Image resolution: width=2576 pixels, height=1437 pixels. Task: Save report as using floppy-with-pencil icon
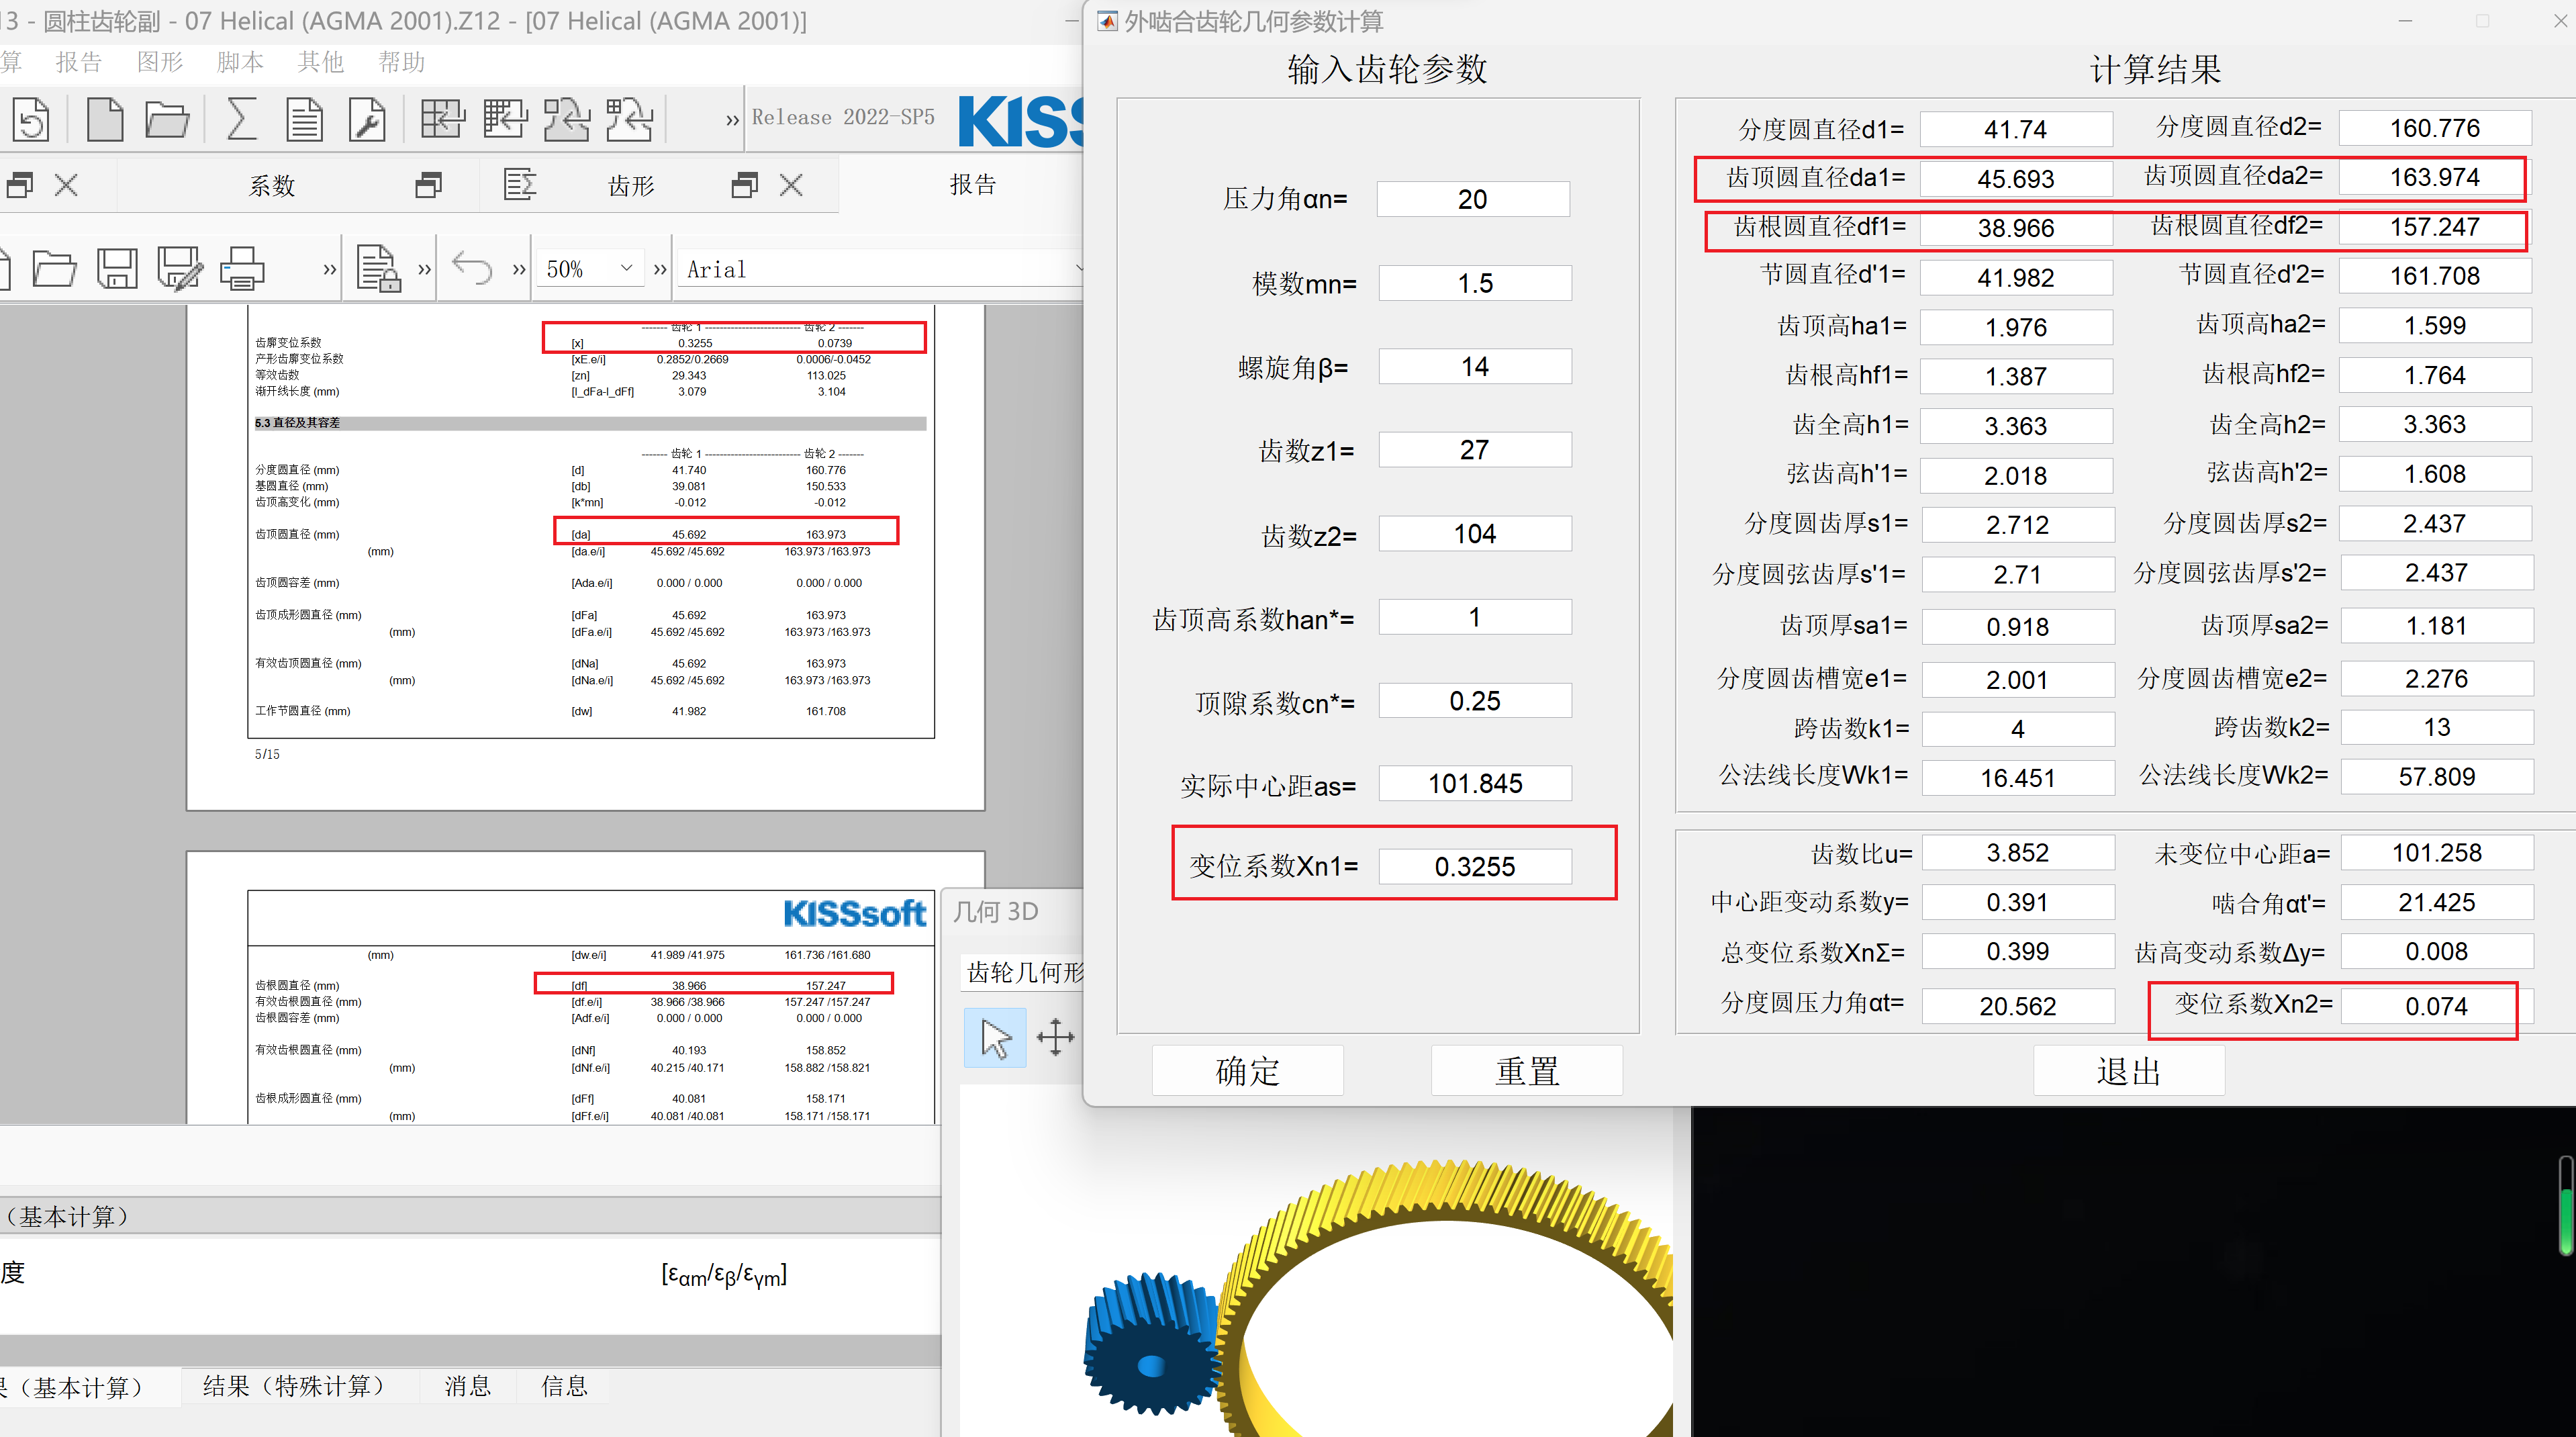point(180,269)
